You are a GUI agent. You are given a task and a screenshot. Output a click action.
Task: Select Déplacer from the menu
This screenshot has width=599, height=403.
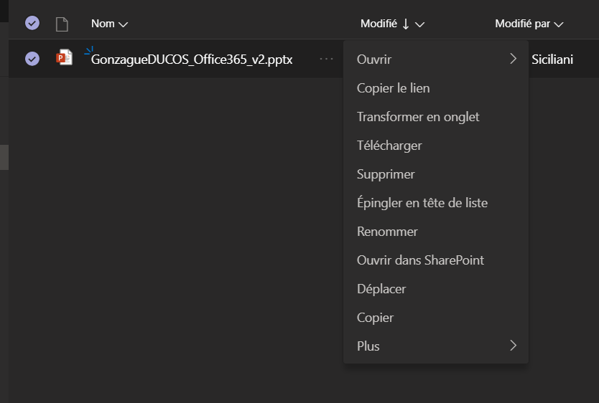tap(381, 289)
